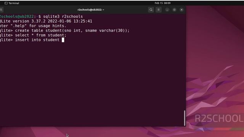The height and width of the screenshot is (137, 244).
Task: Click the Terminal icon in top bar
Action: 6,3
